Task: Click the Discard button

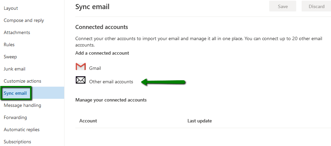Action: pyautogui.click(x=316, y=6)
